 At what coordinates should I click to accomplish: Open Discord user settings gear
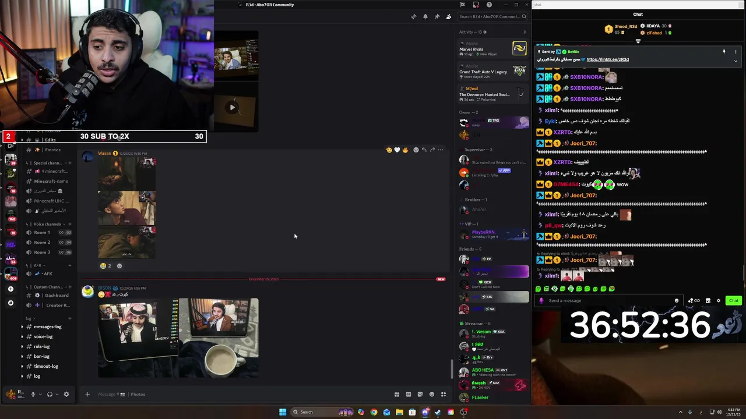tap(66, 394)
